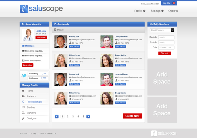Click the Home icon in Manage Profile
Image resolution: width=197 pixels, height=138 pixels.
[x=23, y=91]
